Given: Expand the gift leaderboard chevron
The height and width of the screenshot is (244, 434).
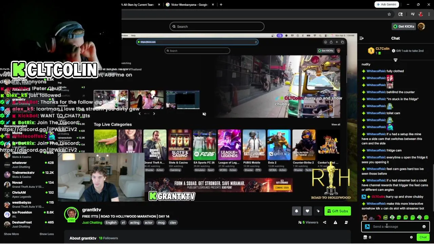Looking at the screenshot, I should click(395, 60).
